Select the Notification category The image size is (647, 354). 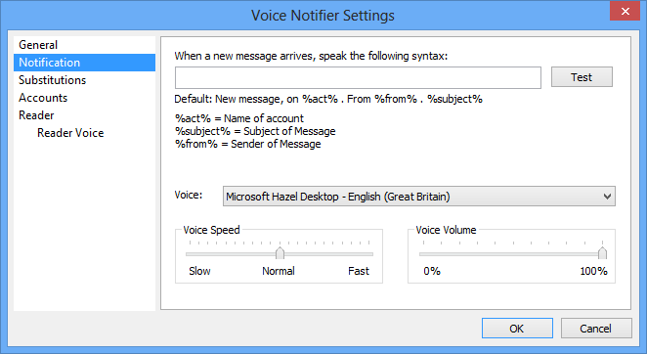tap(84, 63)
